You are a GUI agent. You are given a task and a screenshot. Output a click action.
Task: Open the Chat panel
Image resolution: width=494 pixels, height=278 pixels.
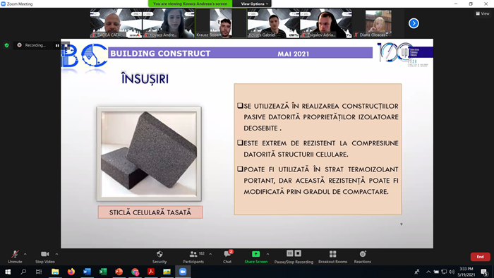[227, 257]
